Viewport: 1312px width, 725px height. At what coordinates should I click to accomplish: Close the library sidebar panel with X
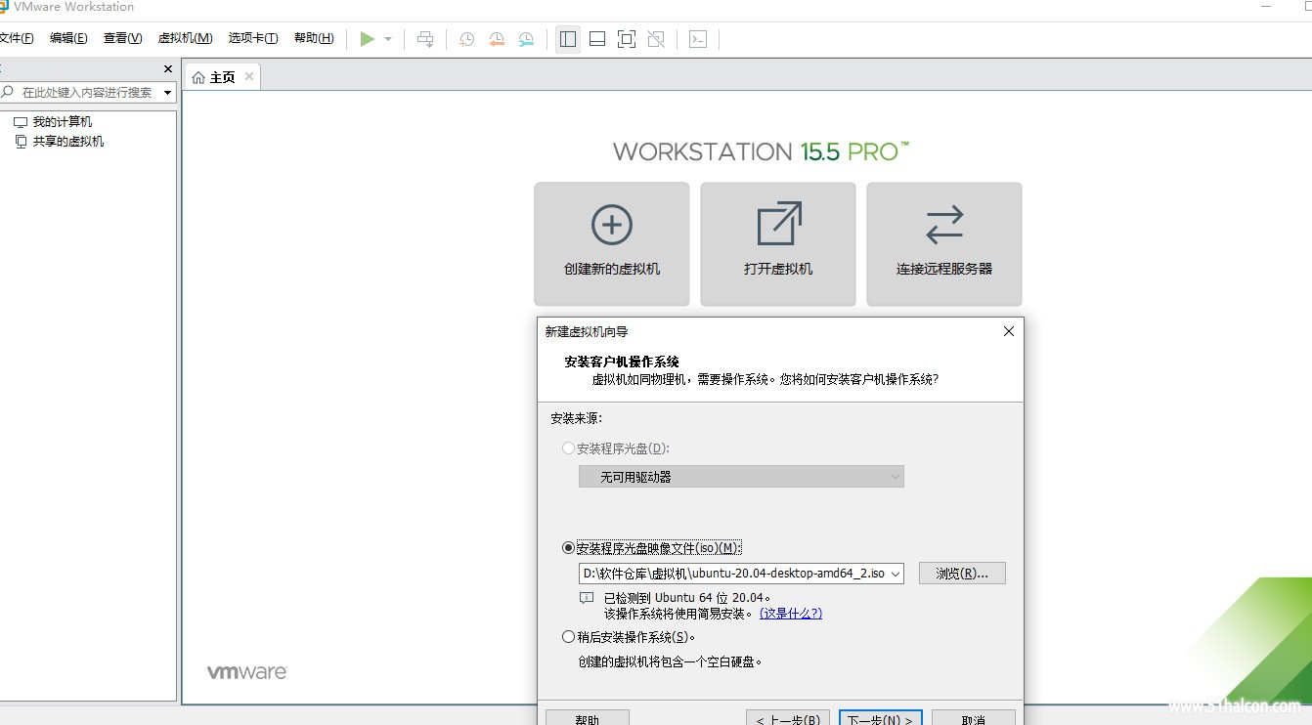pos(168,69)
